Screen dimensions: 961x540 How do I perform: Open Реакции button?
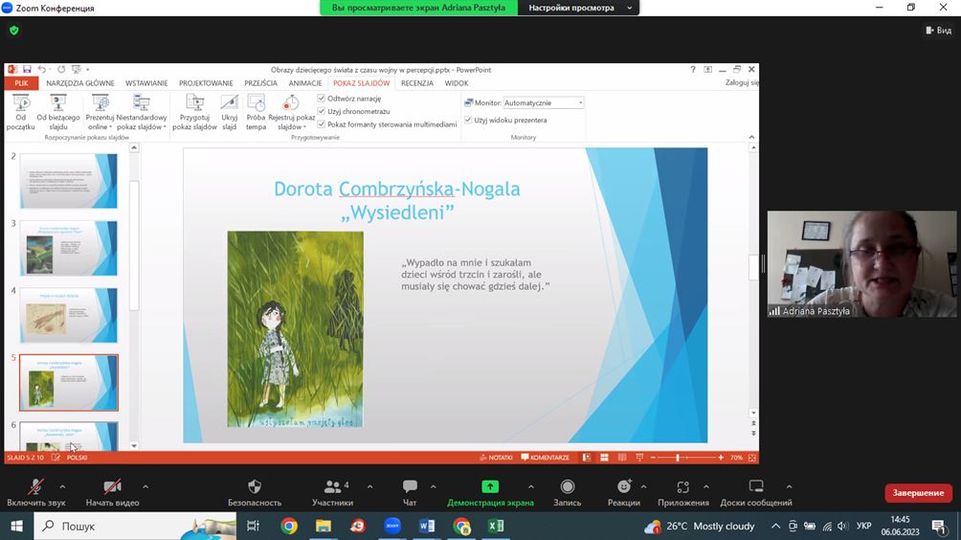coord(624,493)
